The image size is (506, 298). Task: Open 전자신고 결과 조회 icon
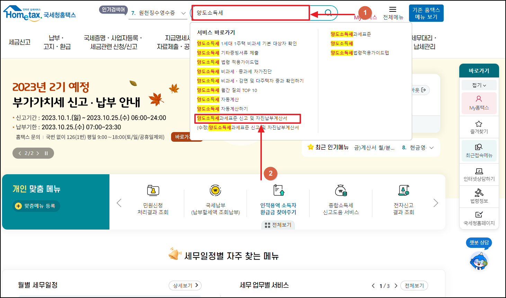[403, 190]
